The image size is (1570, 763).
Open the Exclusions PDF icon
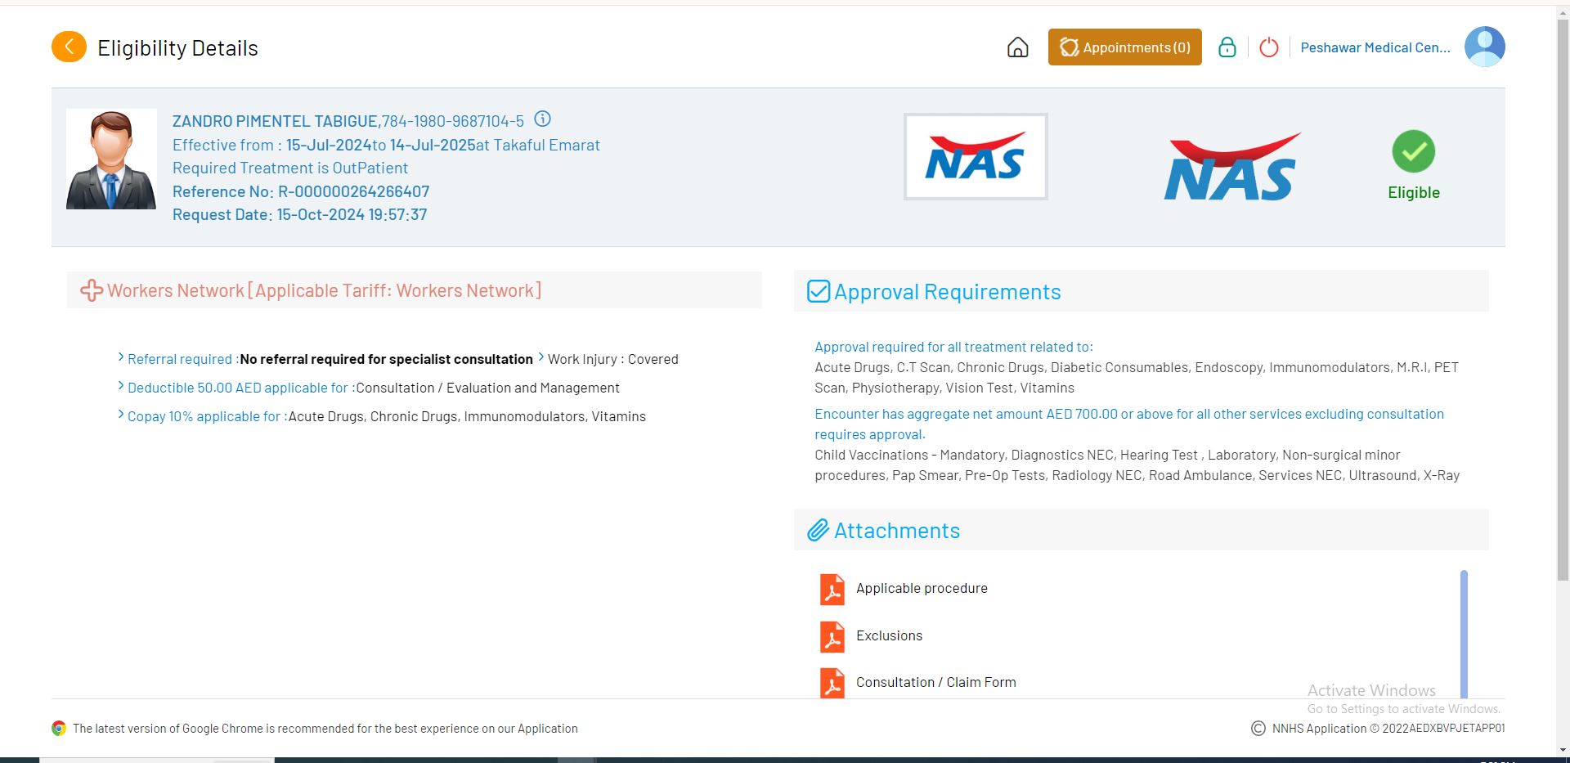(x=832, y=636)
